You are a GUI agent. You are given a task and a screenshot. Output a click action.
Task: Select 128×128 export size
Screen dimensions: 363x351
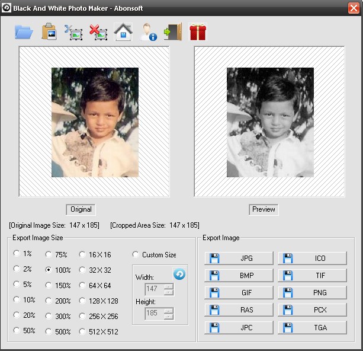point(82,301)
